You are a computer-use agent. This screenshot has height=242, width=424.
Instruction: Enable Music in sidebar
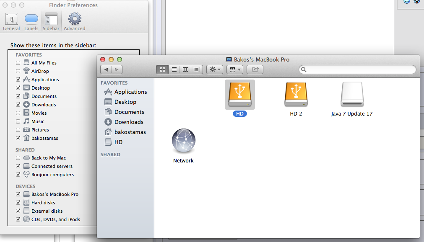18,121
